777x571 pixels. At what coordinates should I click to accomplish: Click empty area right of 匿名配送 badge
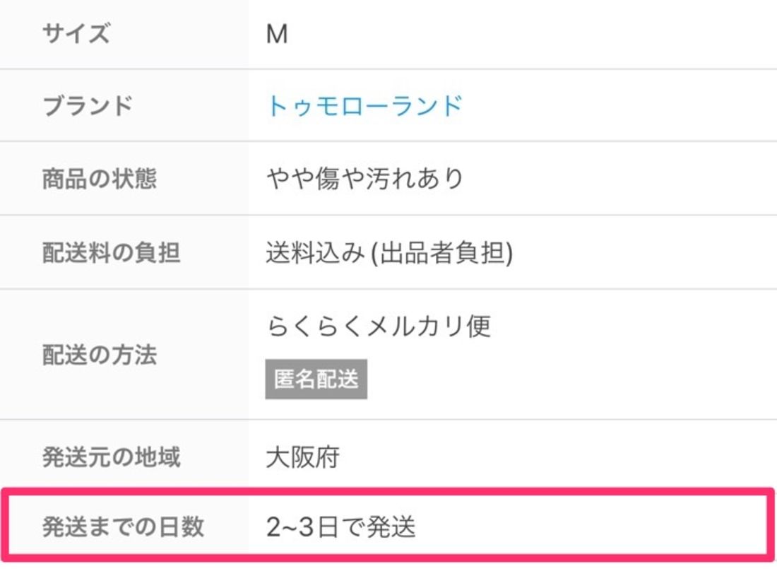tap(565, 379)
